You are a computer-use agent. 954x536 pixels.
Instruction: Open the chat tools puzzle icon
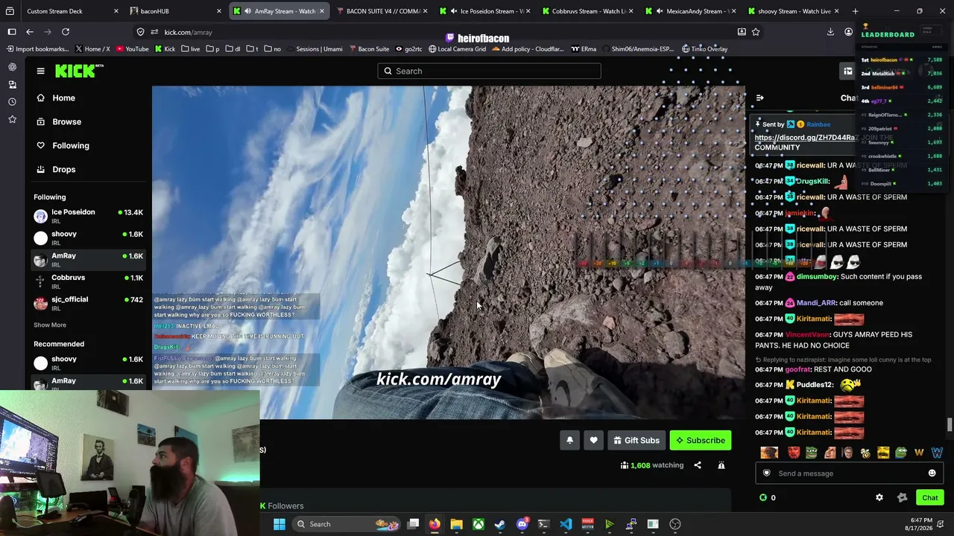(903, 497)
